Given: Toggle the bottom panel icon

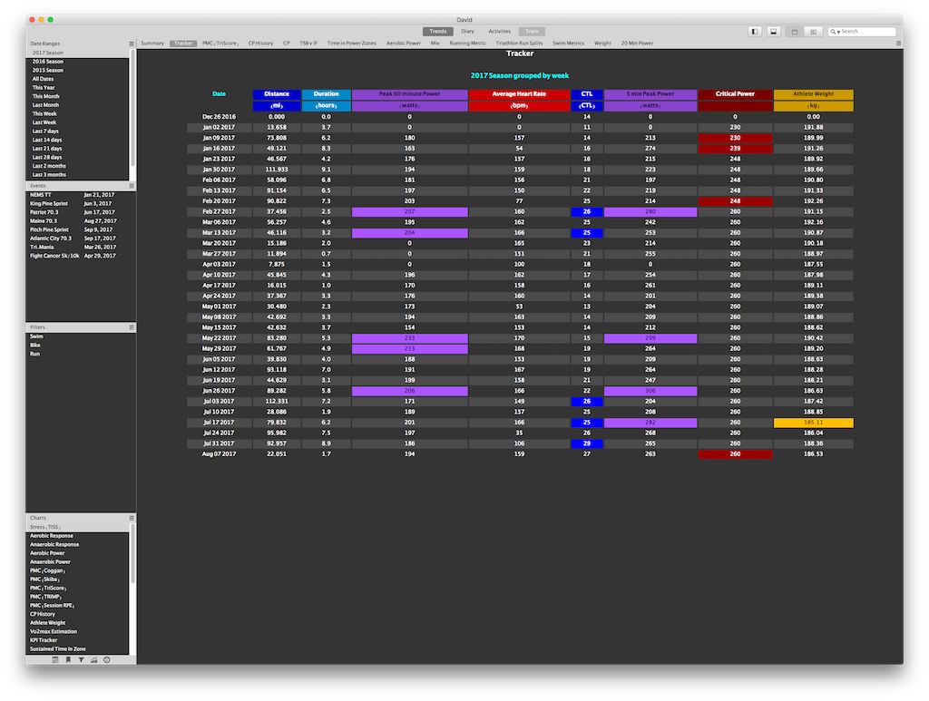Looking at the screenshot, I should click(x=773, y=32).
